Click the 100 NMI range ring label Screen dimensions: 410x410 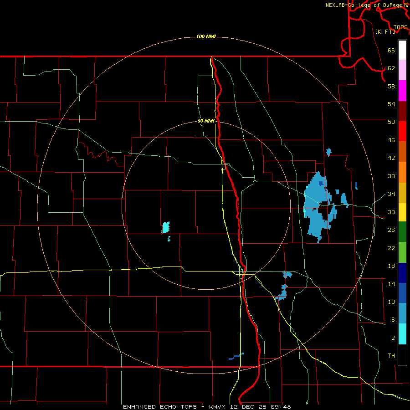click(206, 36)
